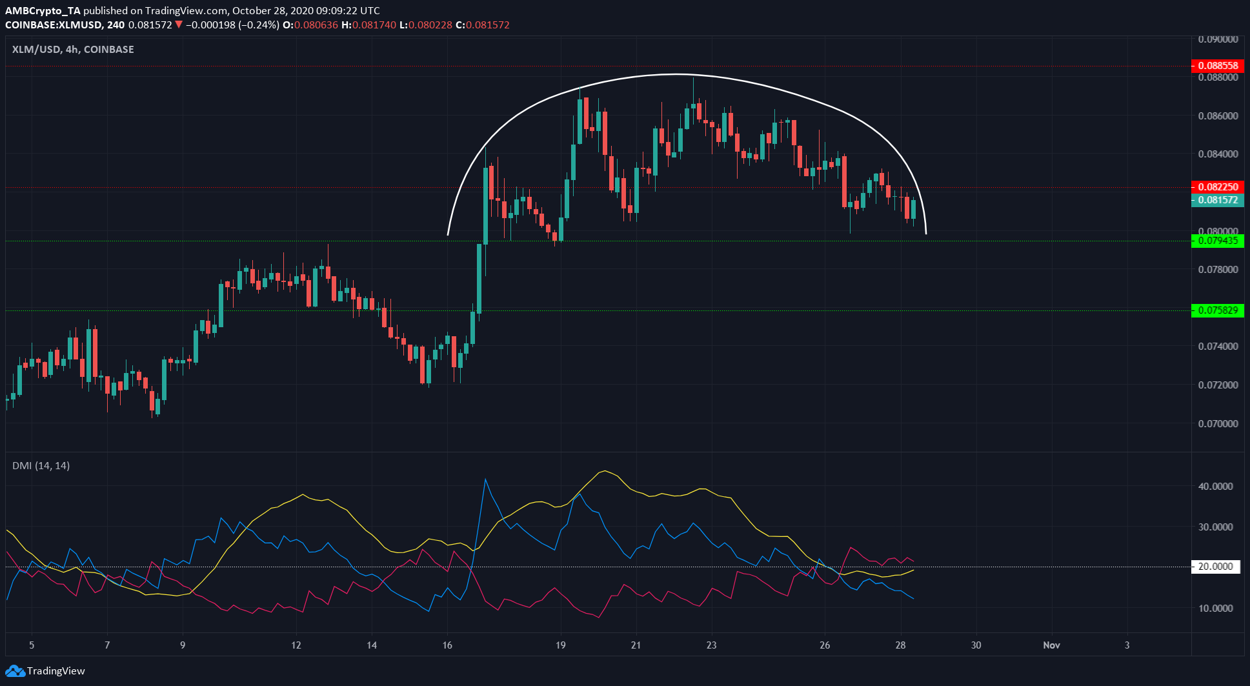Click the 0.086000 price axis label
The image size is (1250, 686).
coord(1218,116)
